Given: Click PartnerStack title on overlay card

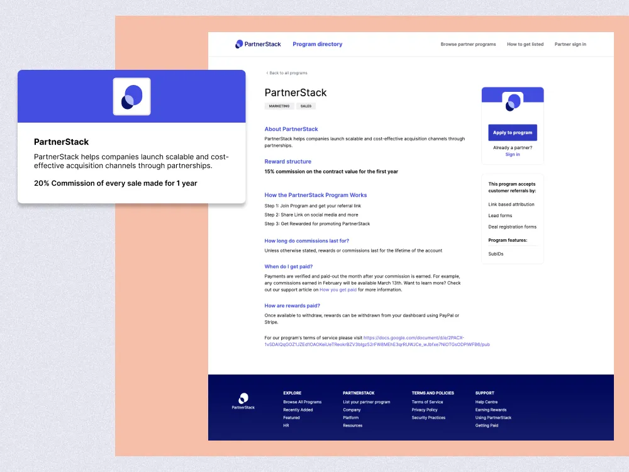Looking at the screenshot, I should 62,142.
